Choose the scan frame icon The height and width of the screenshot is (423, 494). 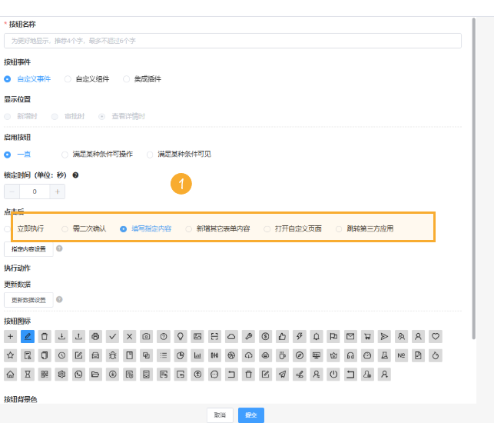point(214,337)
